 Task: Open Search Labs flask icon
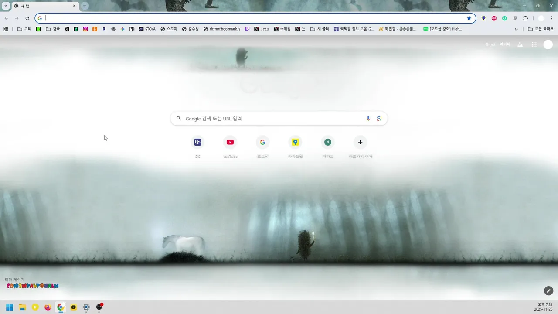(520, 44)
